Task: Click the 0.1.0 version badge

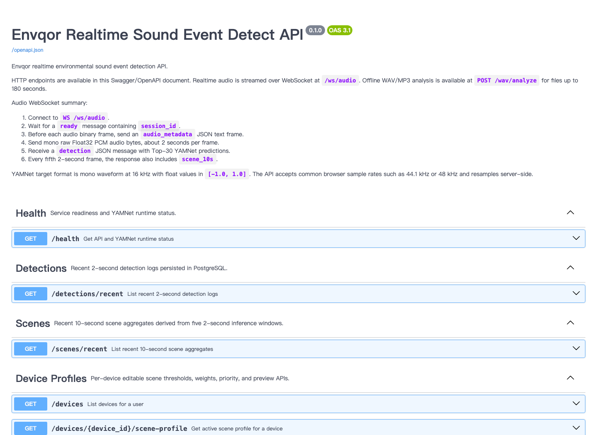Action: click(315, 30)
